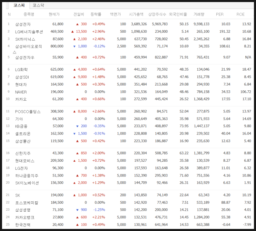Open the 삼성생명 stock link
This screenshot has width=256, height=231.
tap(23, 210)
